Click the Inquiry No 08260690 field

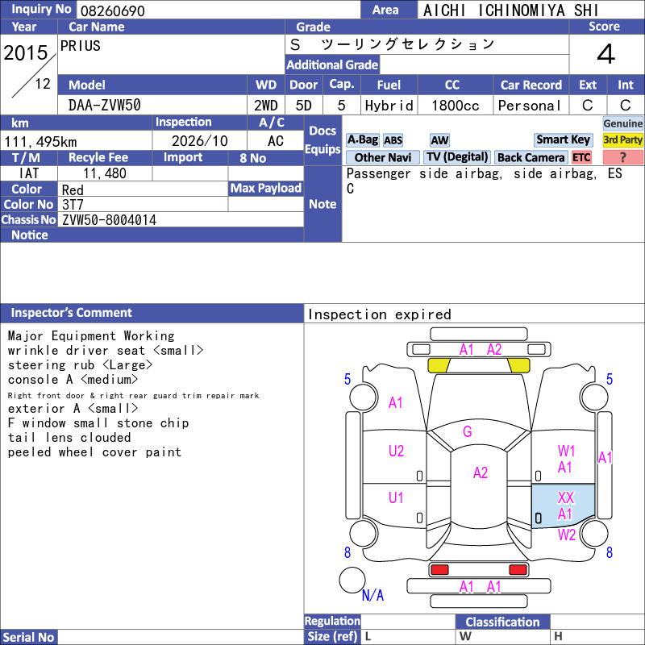click(218, 10)
